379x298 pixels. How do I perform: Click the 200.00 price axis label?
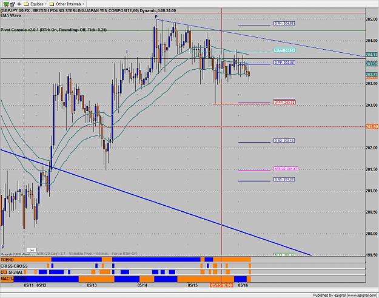372,234
